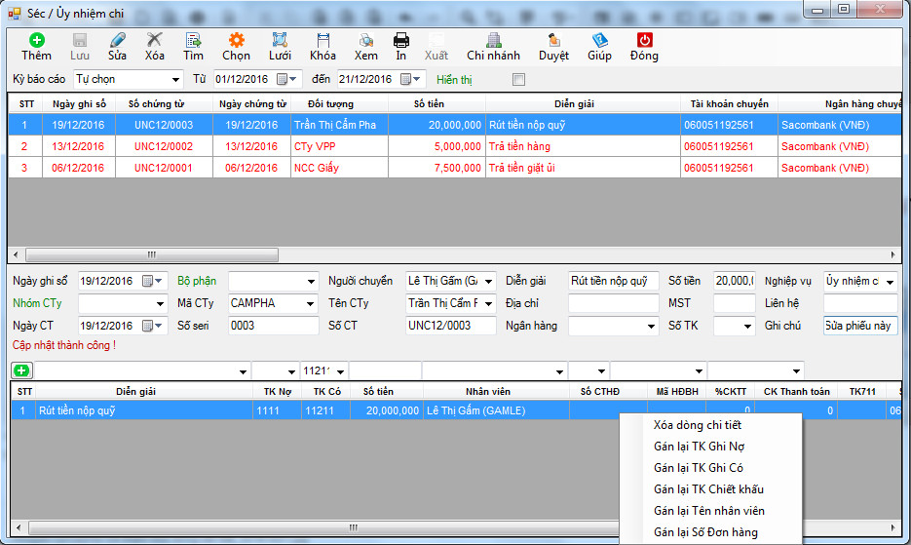Click the Ghi chú input field
911x545 pixels.
click(x=860, y=326)
